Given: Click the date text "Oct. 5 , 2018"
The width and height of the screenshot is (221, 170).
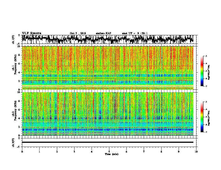Looking at the screenshot, I should click(78, 33).
